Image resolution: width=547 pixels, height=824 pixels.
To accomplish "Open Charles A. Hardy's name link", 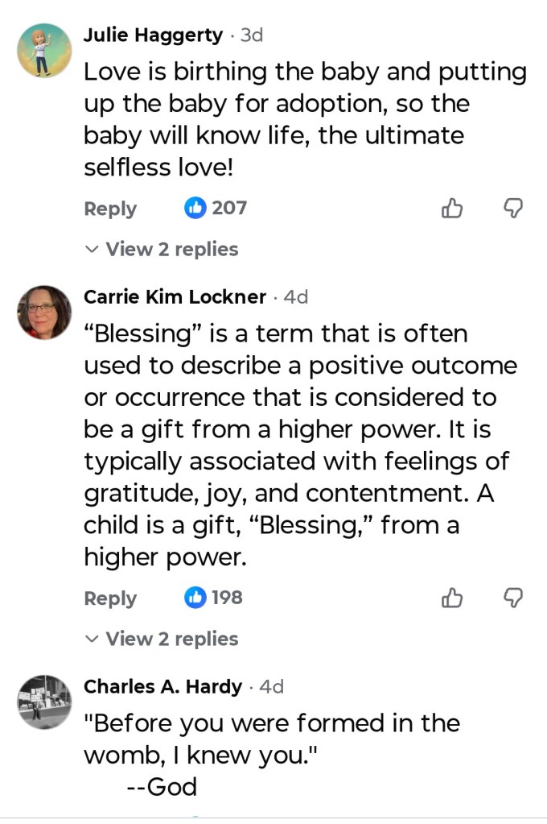I will [162, 687].
